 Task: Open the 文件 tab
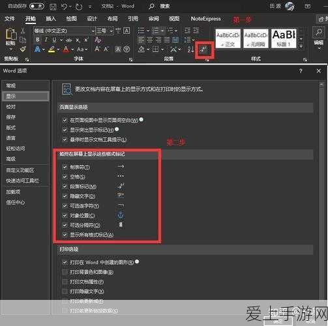(x=10, y=19)
